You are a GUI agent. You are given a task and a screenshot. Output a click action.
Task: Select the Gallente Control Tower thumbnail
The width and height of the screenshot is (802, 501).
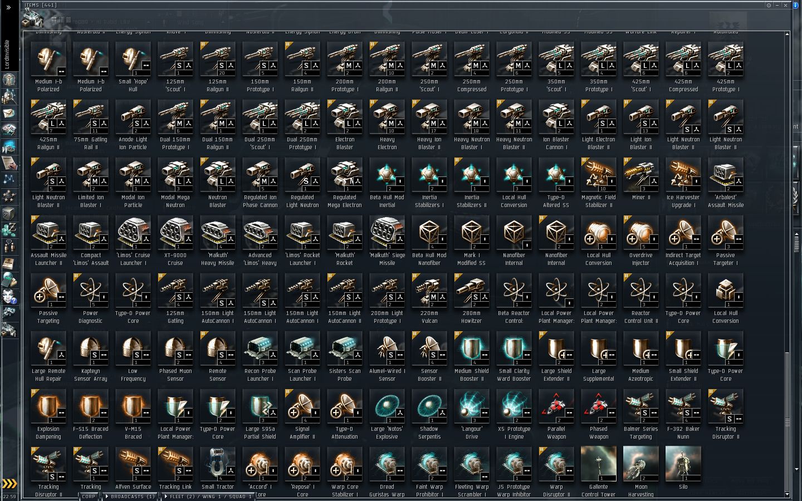[599, 465]
